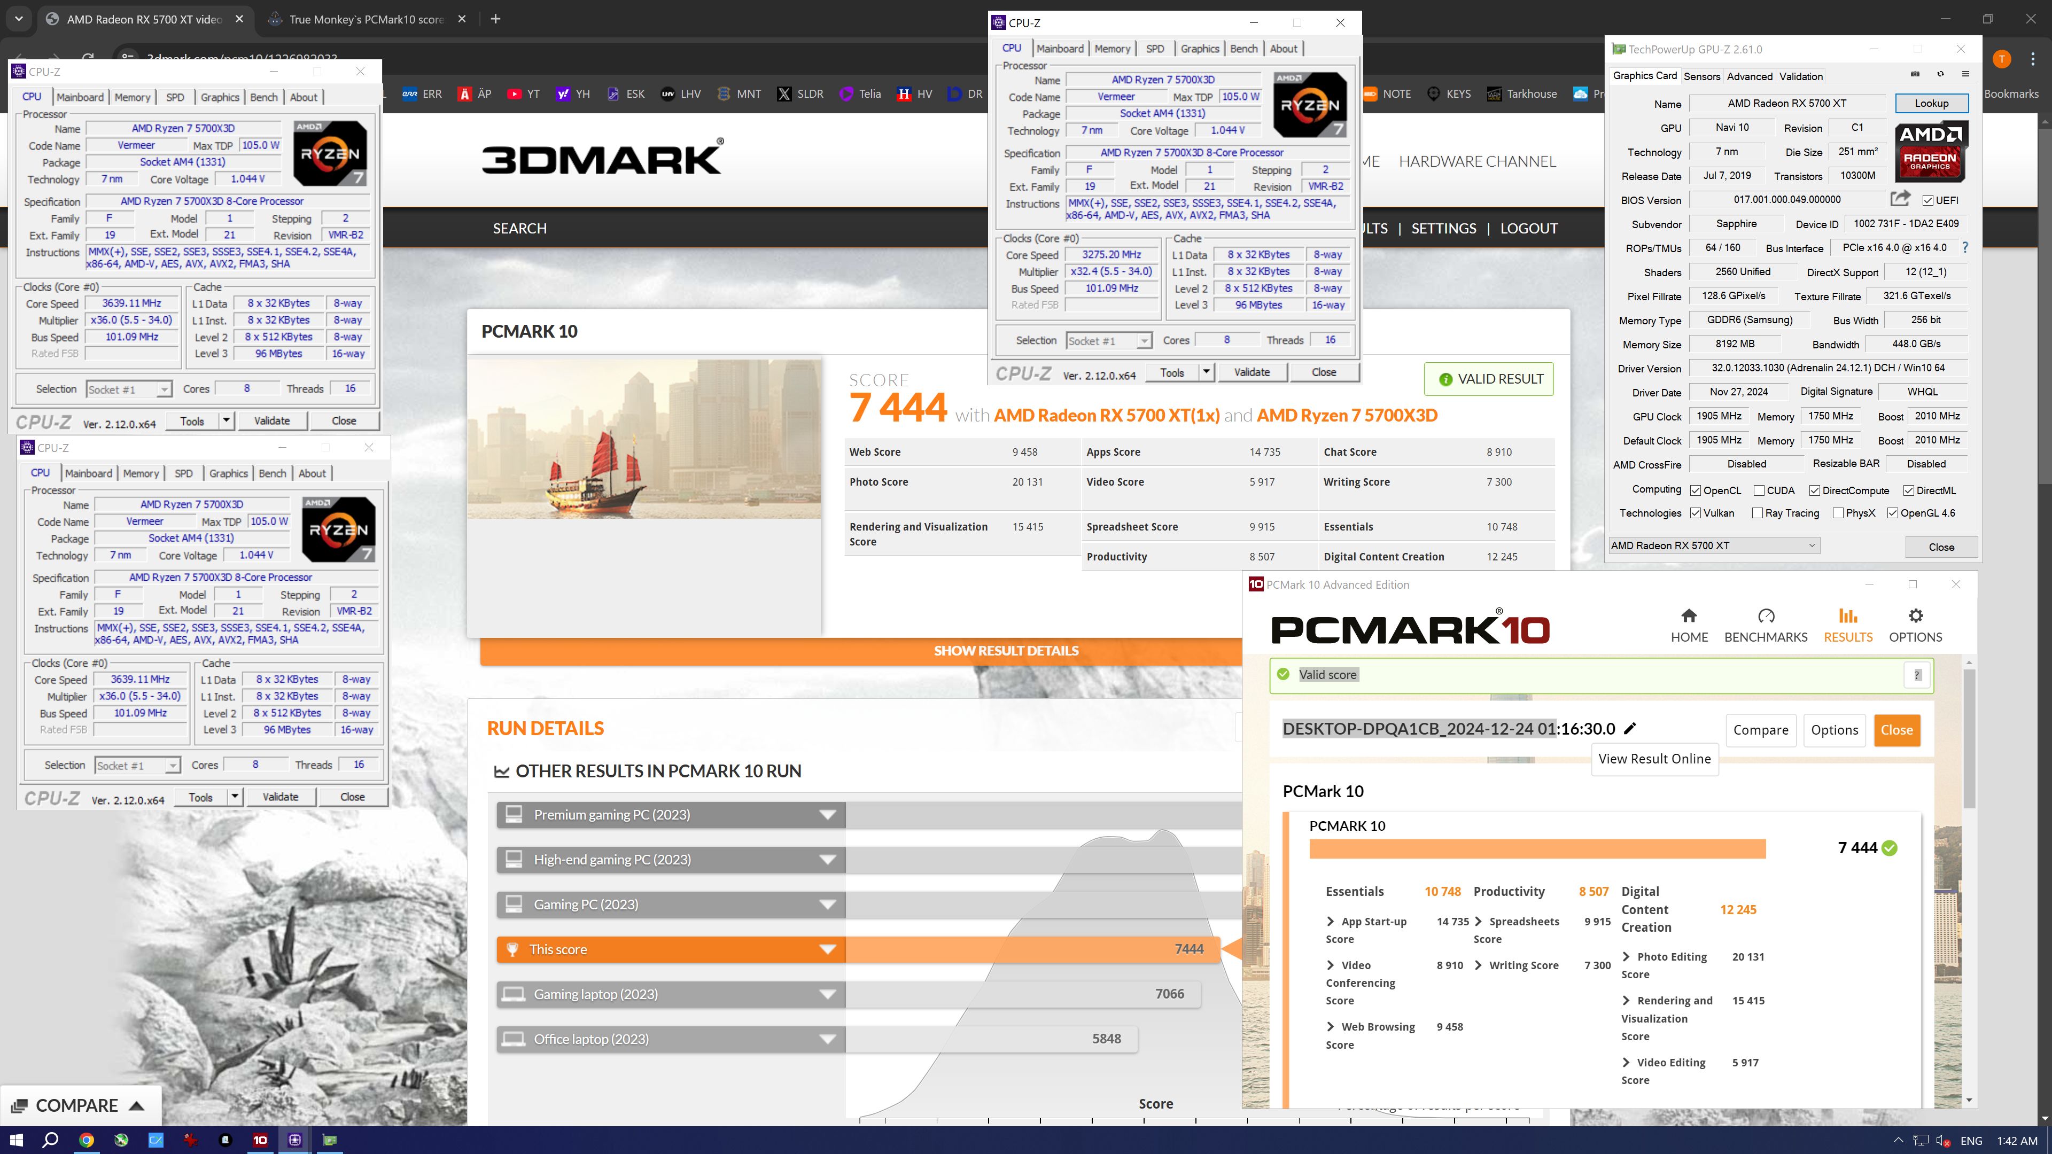The height and width of the screenshot is (1154, 2052).
Task: Click the help question mark beside Valid score
Action: pos(1917,675)
